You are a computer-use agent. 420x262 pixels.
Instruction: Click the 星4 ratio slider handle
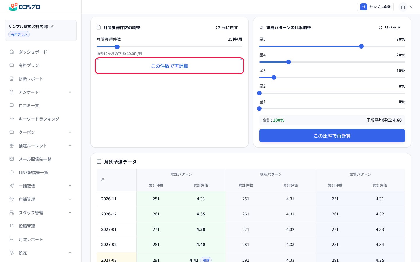click(288, 62)
